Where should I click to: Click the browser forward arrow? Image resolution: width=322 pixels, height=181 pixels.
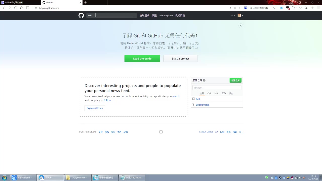(10, 8)
